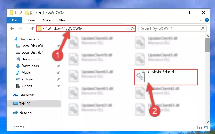Click the Properties checkmark icon in title bar
This screenshot has width=215, height=134.
click(20, 13)
